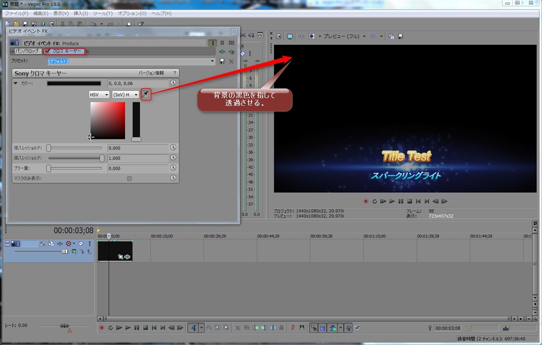Viewport: 542px width, 345px height.
Task: Enable the マスクのみ表示 checkbox
Action: click(129, 179)
